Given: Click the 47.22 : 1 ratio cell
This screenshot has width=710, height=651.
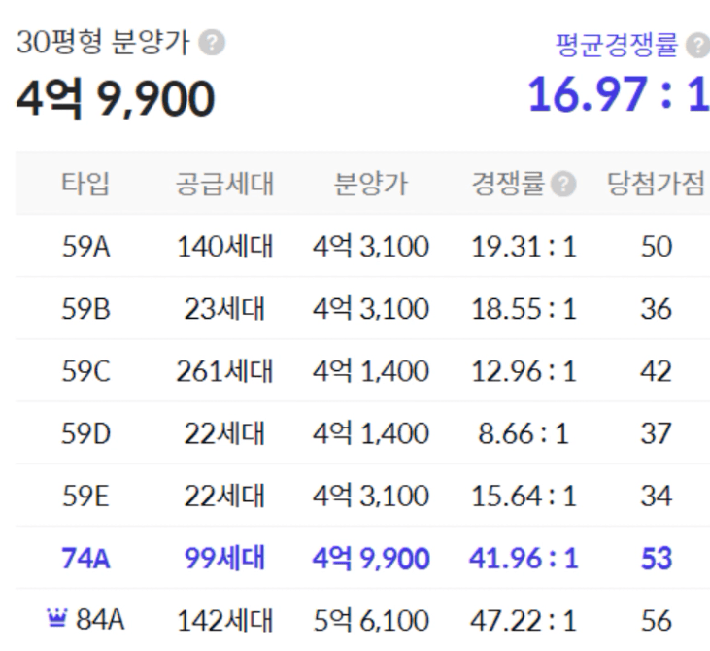Looking at the screenshot, I should tap(524, 621).
